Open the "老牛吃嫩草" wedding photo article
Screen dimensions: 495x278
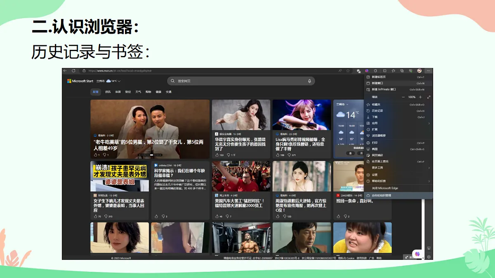[150, 129]
